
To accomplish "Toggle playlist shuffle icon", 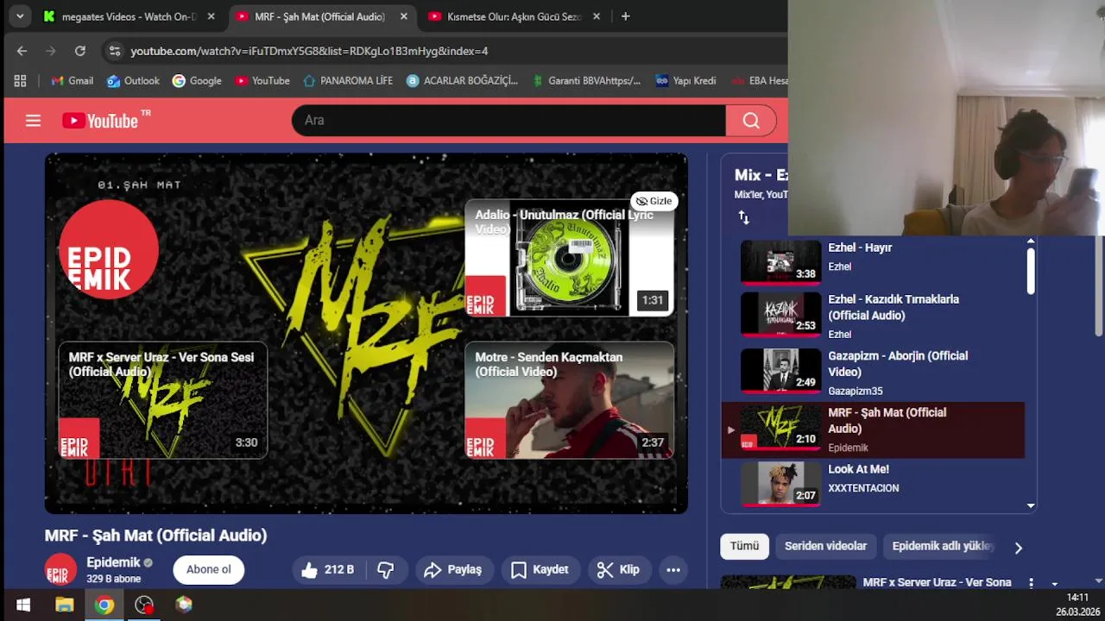I will [744, 217].
